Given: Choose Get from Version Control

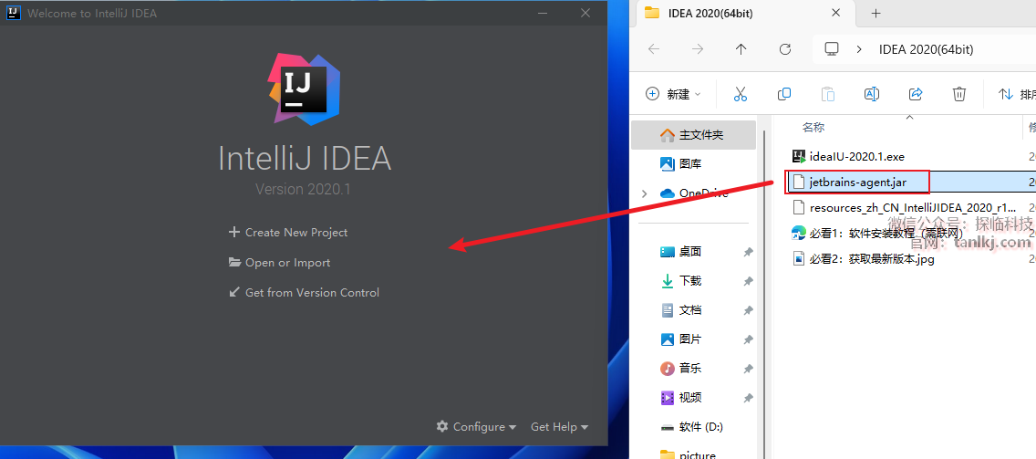Looking at the screenshot, I should point(304,292).
